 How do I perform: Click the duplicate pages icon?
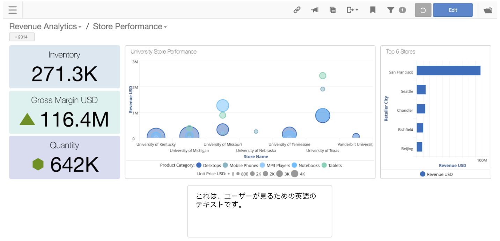pyautogui.click(x=333, y=10)
